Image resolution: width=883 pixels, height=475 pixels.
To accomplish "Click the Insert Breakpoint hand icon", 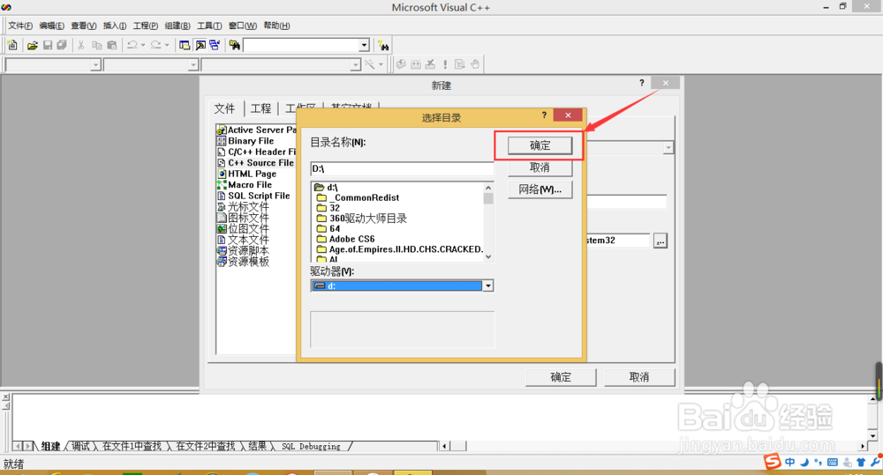I will coord(475,64).
